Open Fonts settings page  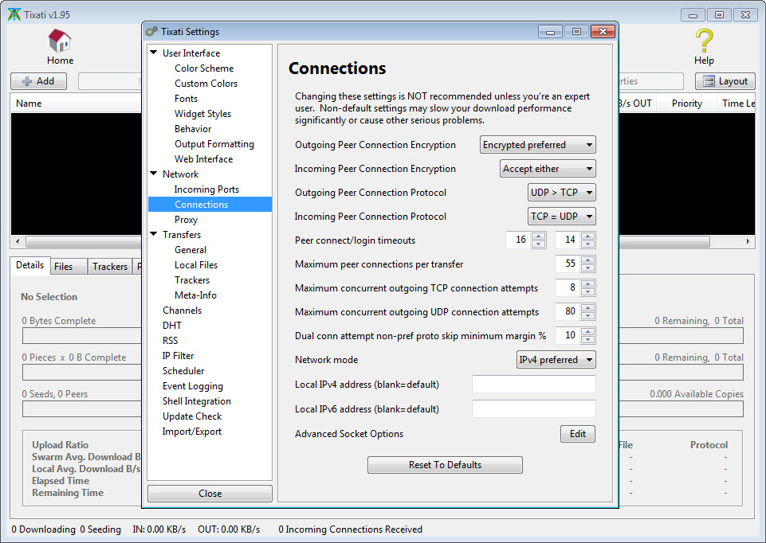pos(187,99)
